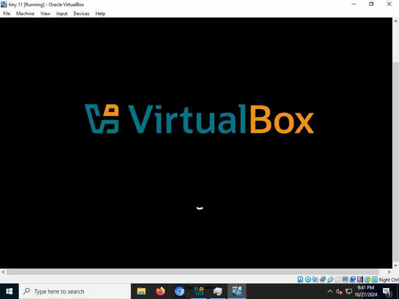399x299 pixels.
Task: Open the Devices menu
Action: [81, 14]
